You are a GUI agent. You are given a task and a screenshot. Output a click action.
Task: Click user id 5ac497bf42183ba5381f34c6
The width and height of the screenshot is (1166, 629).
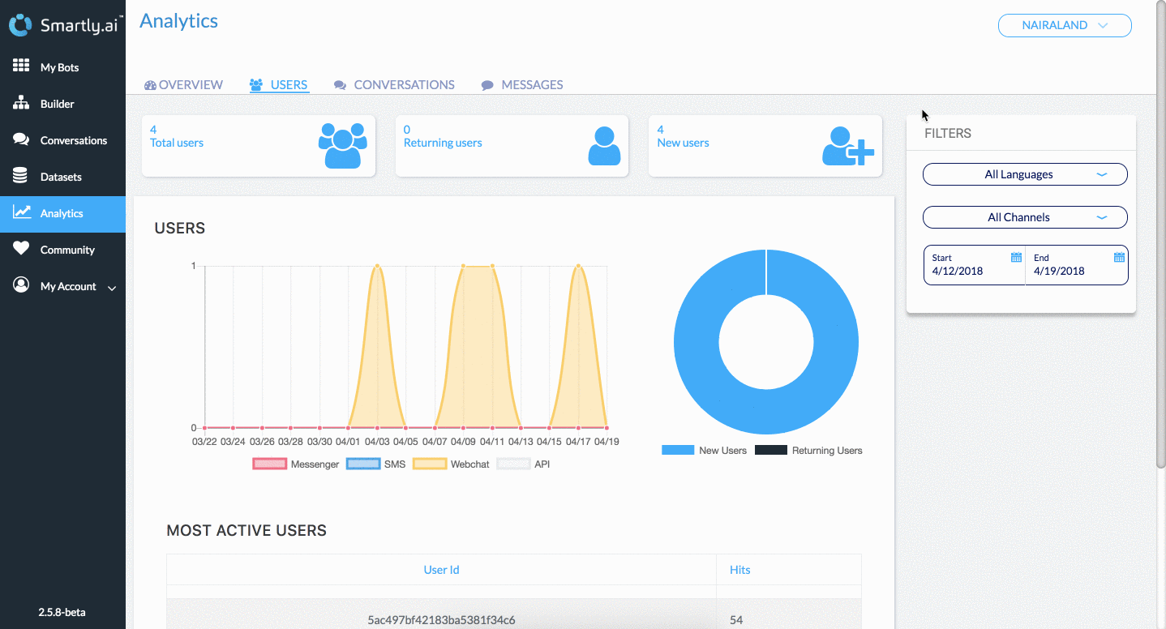point(441,620)
